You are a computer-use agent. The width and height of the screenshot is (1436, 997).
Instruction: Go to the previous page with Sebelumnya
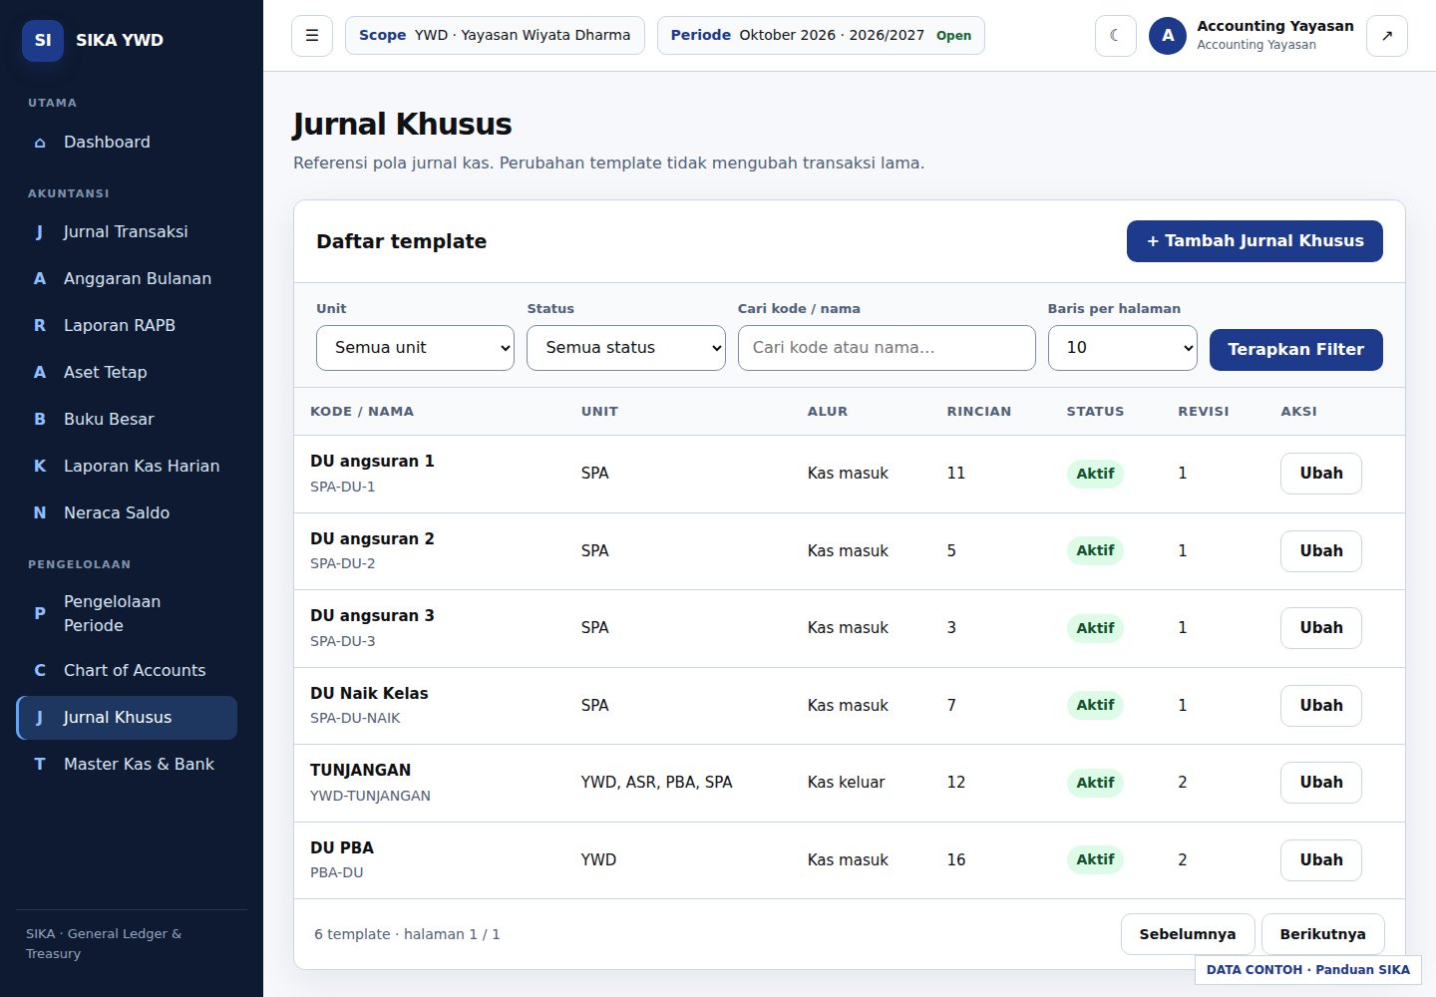point(1188,934)
